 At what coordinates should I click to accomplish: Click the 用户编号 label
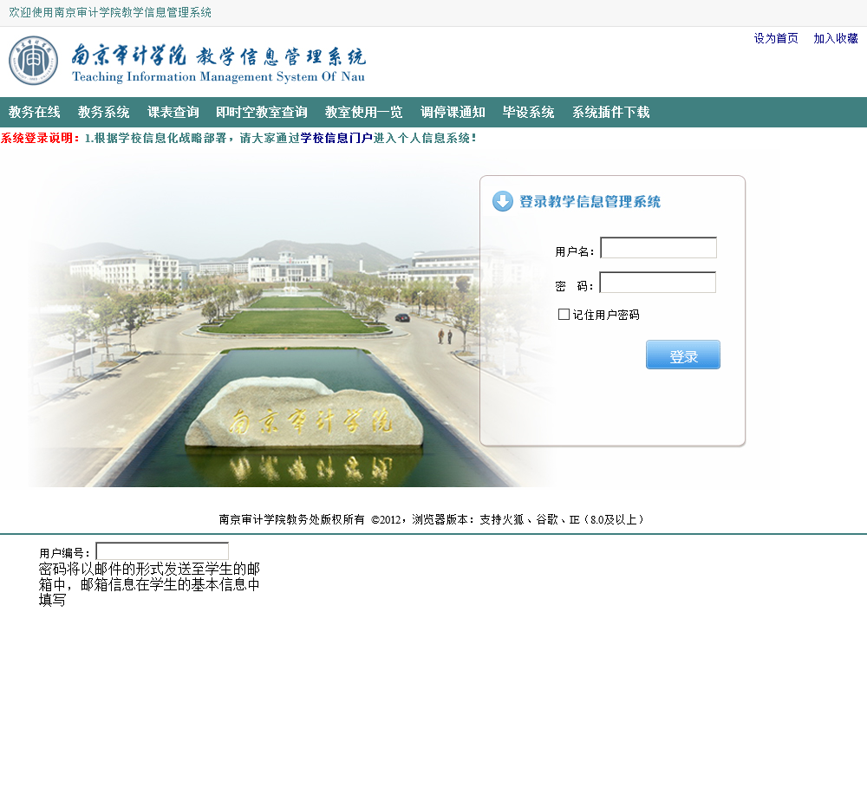coord(64,553)
